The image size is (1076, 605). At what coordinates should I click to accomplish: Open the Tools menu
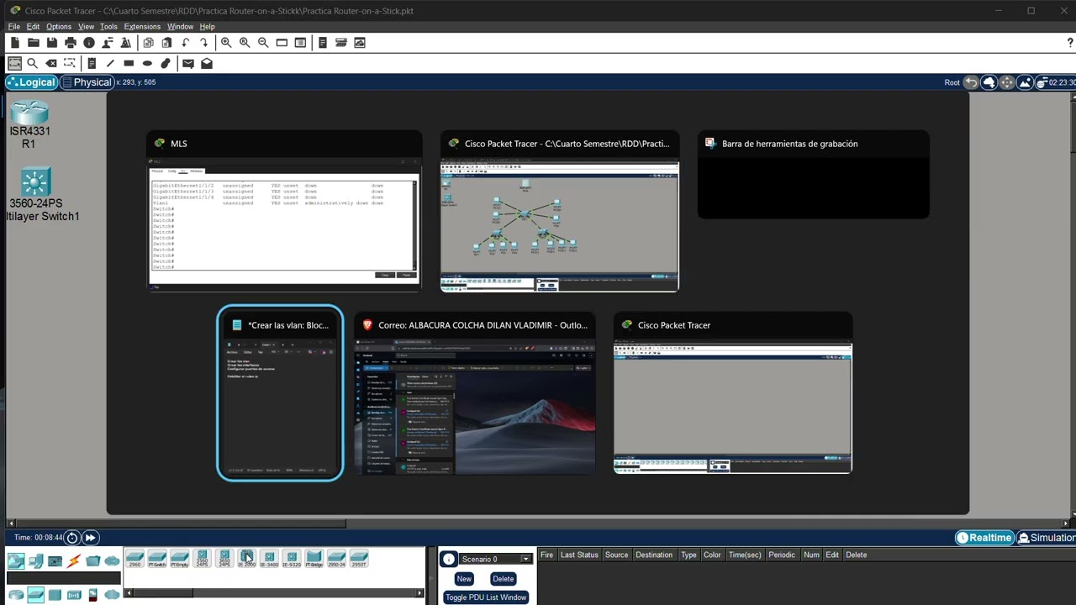click(x=108, y=27)
